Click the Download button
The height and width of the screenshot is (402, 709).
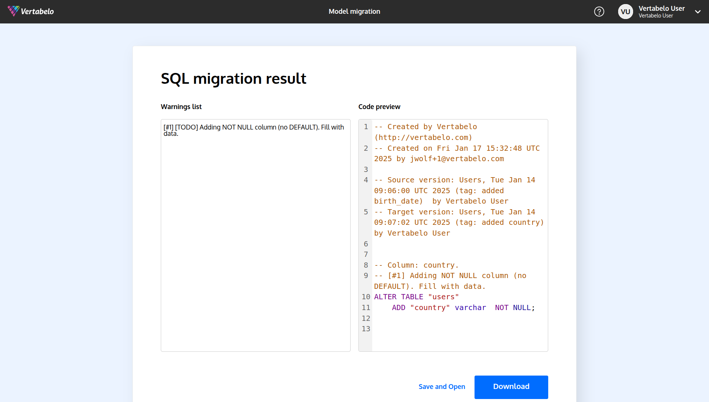(511, 387)
